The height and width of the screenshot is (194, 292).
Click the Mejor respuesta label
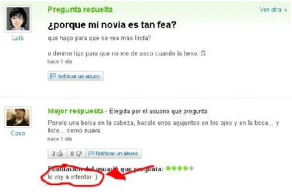point(75,111)
